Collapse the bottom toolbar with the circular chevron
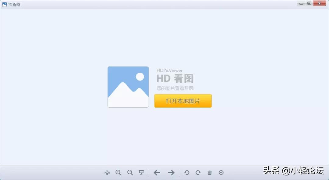The image size is (329, 180). tap(221, 172)
